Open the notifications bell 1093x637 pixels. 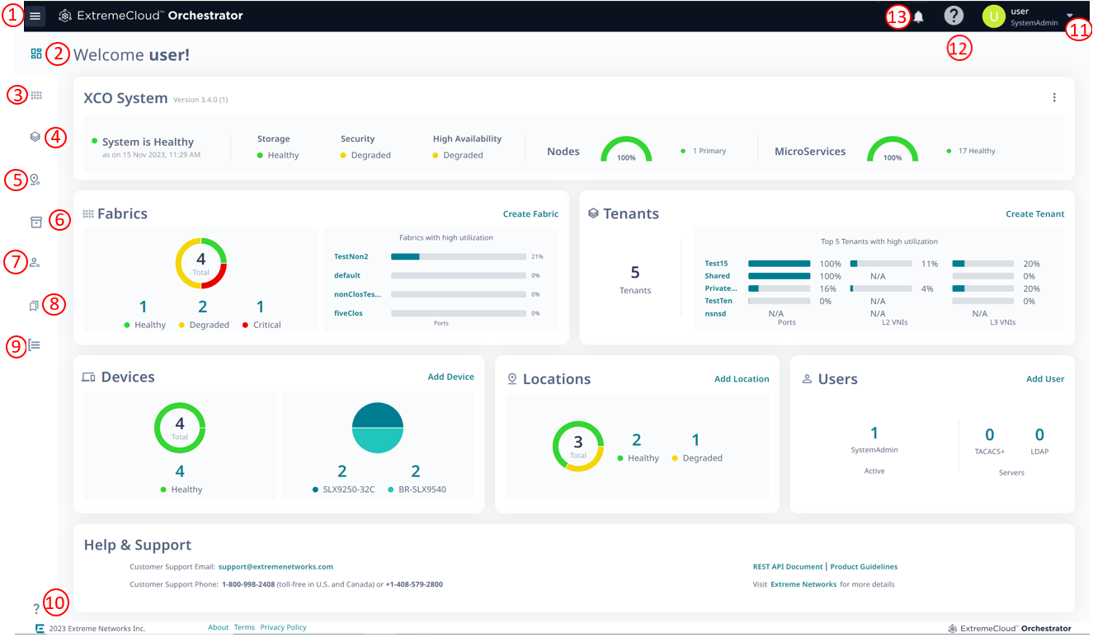coord(918,15)
